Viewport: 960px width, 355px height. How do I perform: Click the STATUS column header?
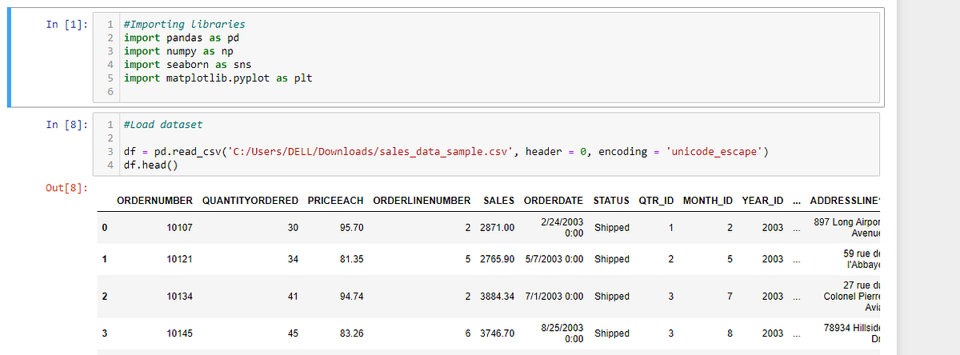click(x=611, y=200)
